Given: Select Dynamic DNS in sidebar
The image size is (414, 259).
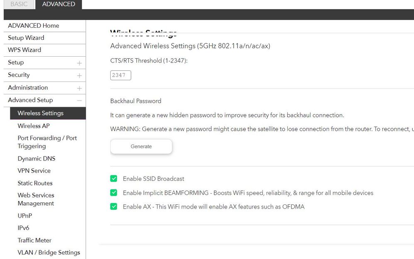Looking at the screenshot, I should [36, 158].
